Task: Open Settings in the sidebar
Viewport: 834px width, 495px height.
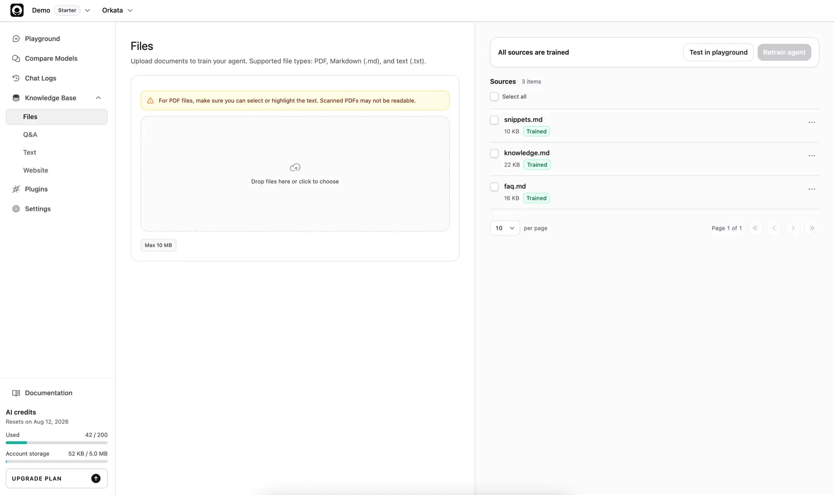Action: (56, 209)
